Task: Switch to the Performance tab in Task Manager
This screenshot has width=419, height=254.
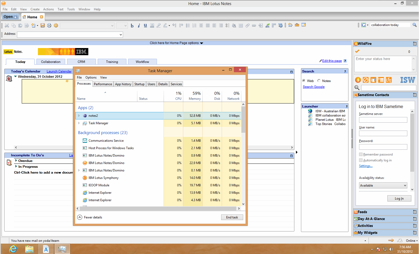Action: coord(103,84)
